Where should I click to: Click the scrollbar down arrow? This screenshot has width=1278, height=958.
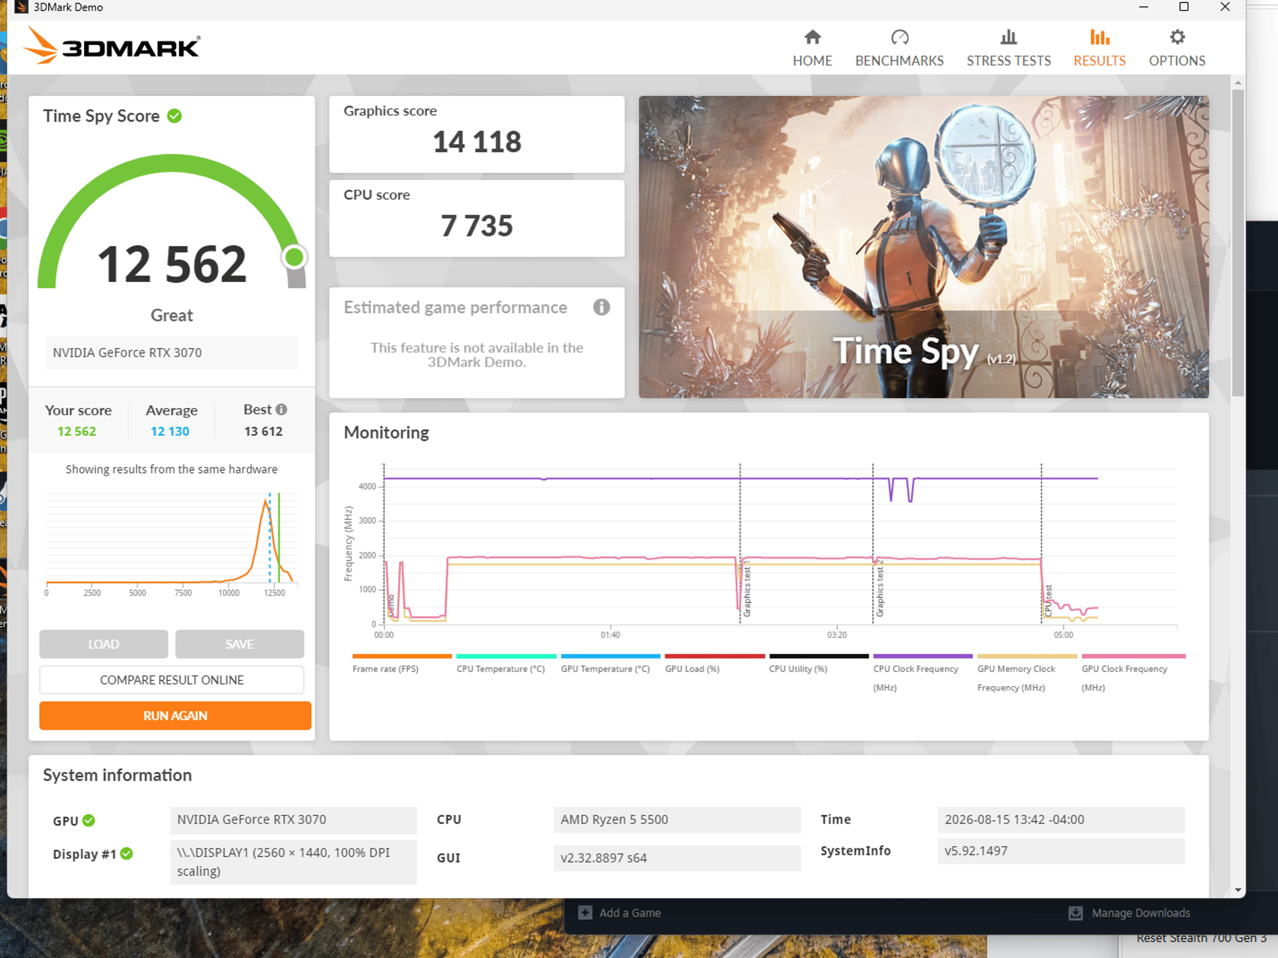[x=1238, y=890]
